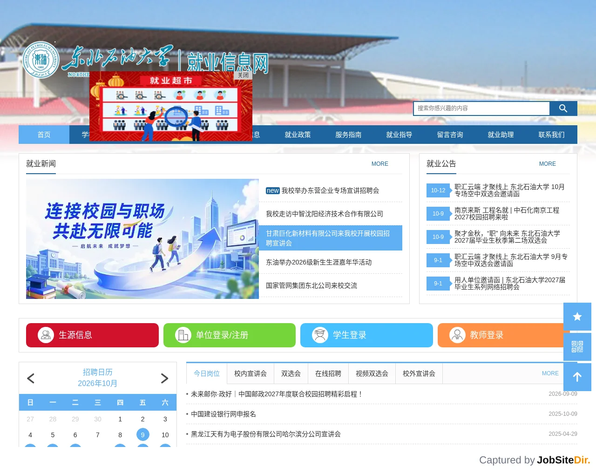Show the QR code floating button
596x474 pixels.
pyautogui.click(x=577, y=347)
